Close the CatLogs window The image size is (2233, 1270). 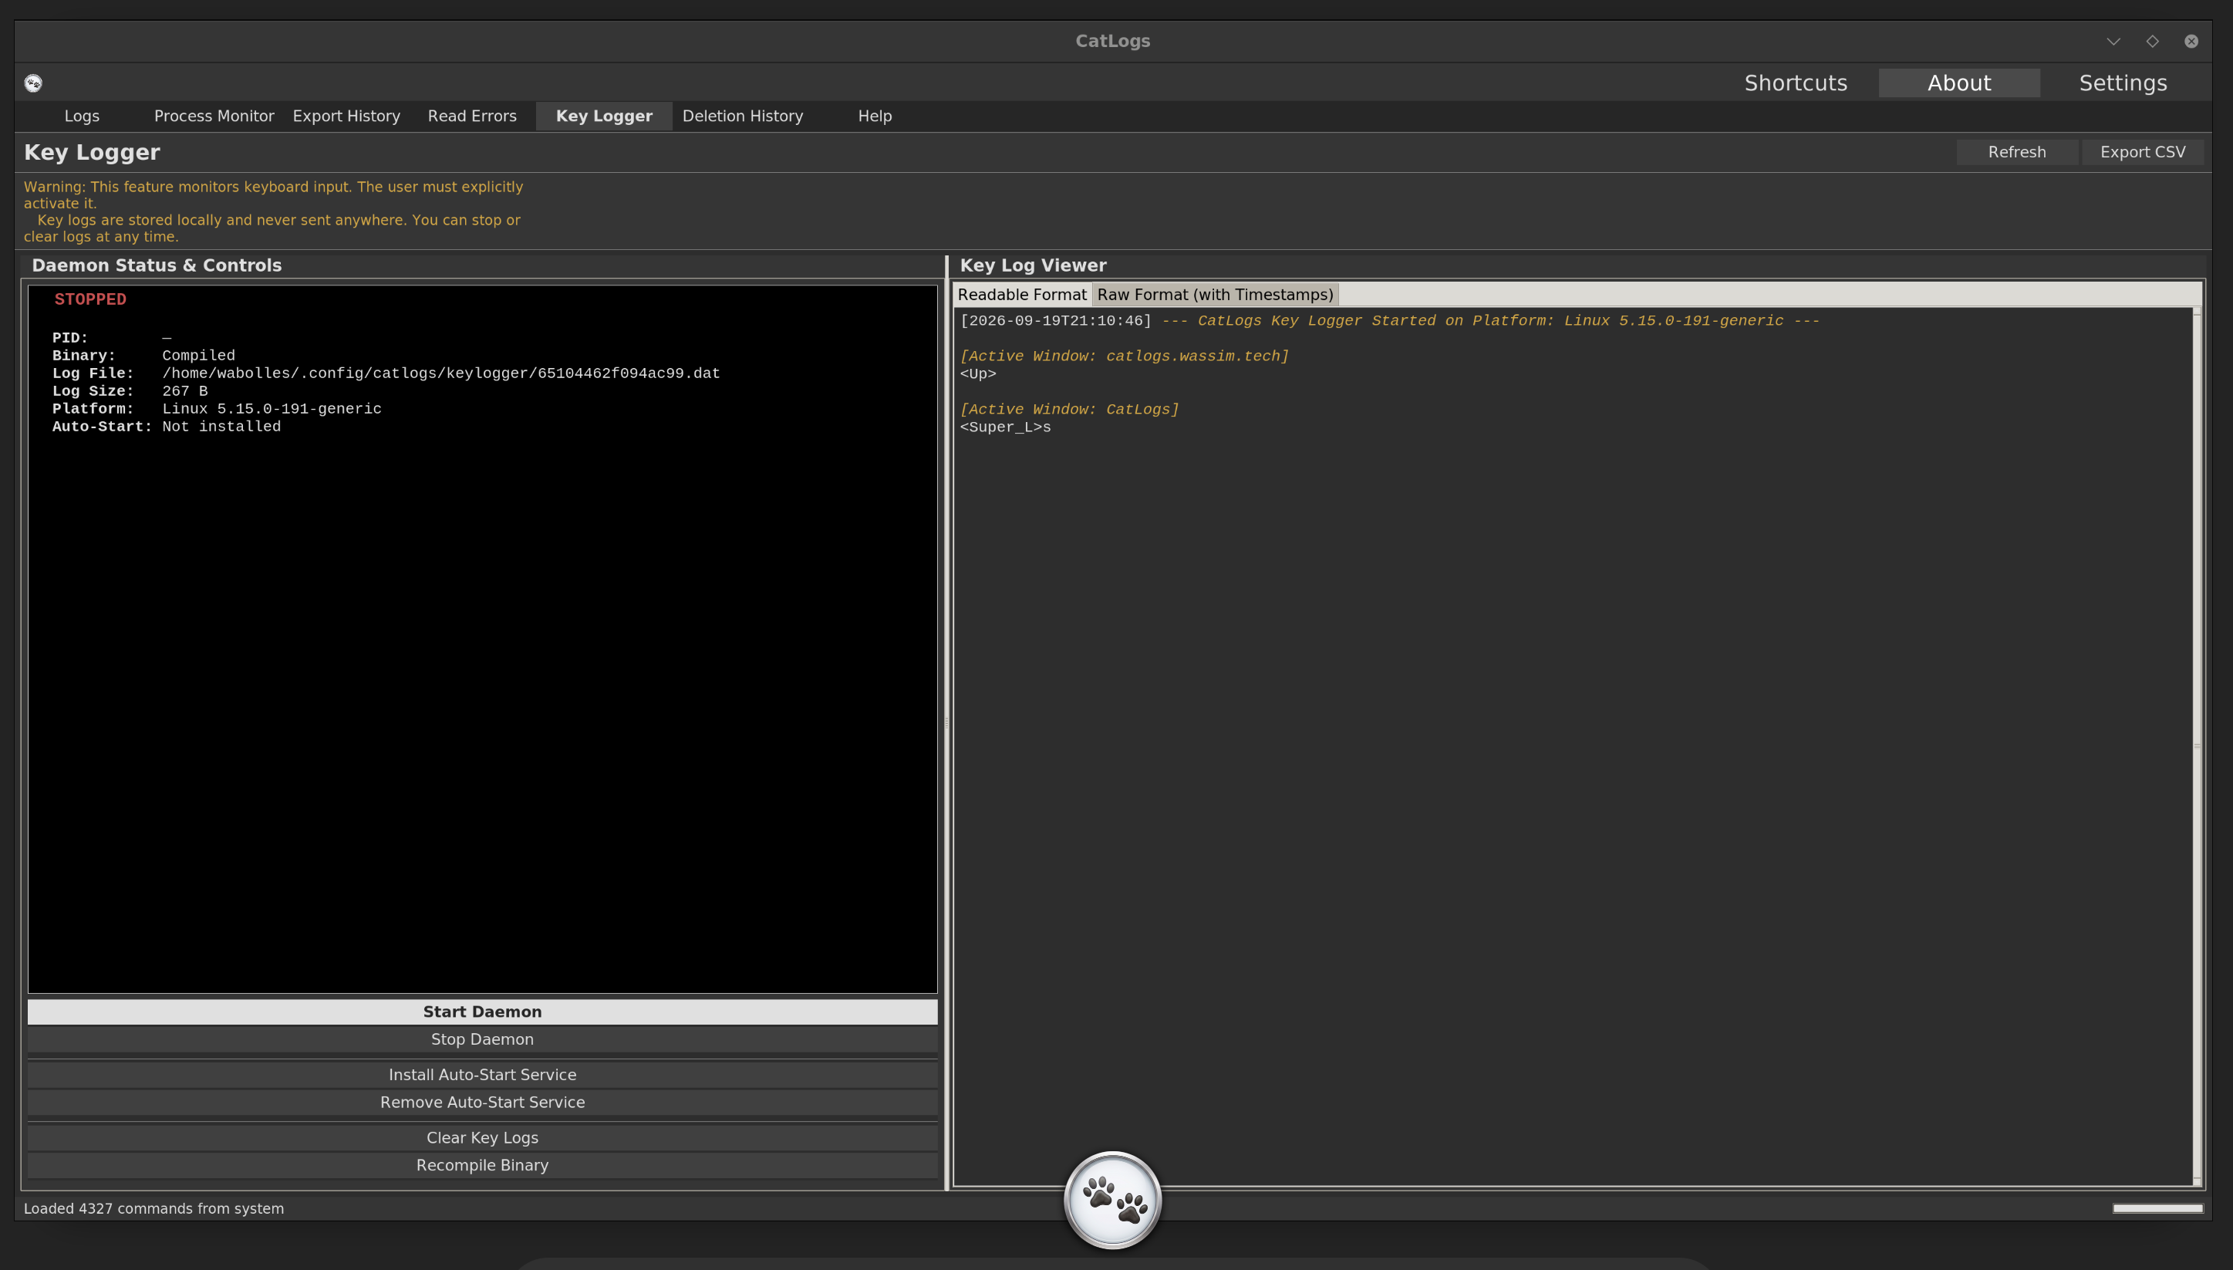[2191, 41]
